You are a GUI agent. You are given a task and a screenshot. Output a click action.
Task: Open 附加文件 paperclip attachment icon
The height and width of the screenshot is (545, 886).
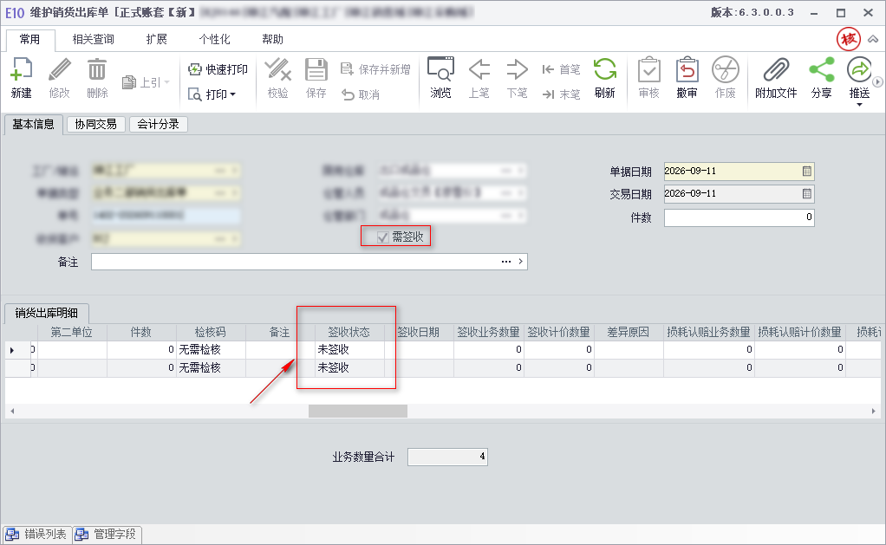tap(777, 70)
